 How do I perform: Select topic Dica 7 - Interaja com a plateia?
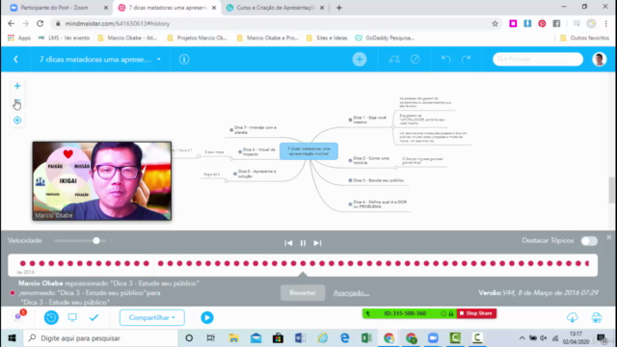[x=253, y=130]
